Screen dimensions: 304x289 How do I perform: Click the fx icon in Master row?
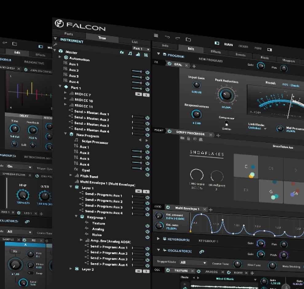(x=122, y=53)
